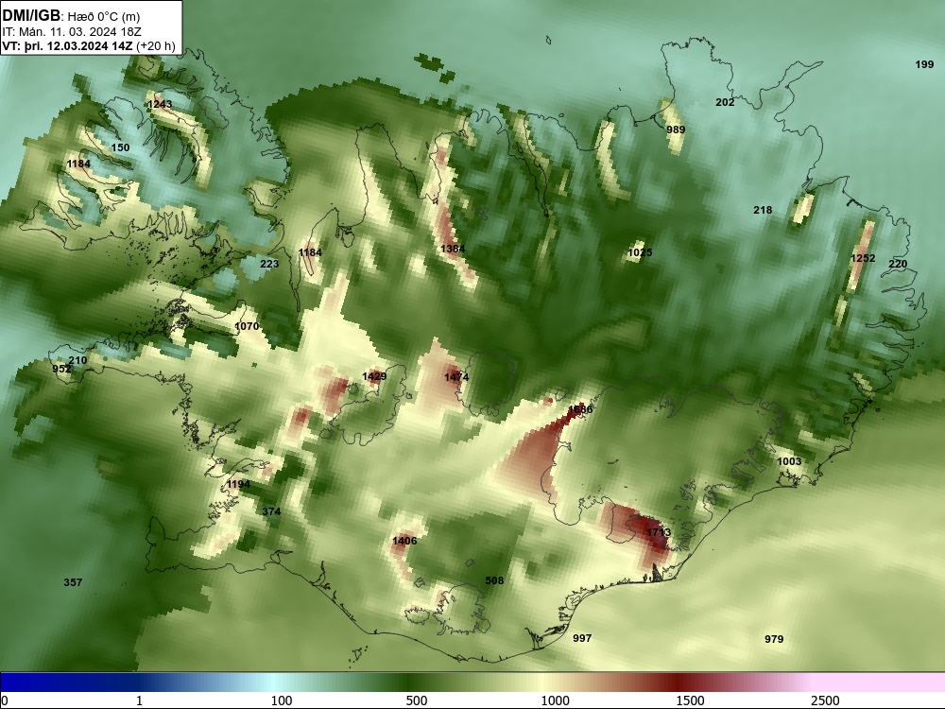Click the 202 label near the north coast

tap(725, 102)
